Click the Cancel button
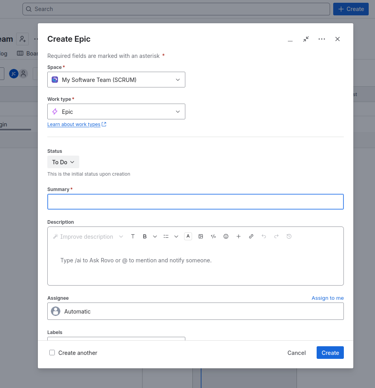Image resolution: width=375 pixels, height=388 pixels. pos(297,353)
